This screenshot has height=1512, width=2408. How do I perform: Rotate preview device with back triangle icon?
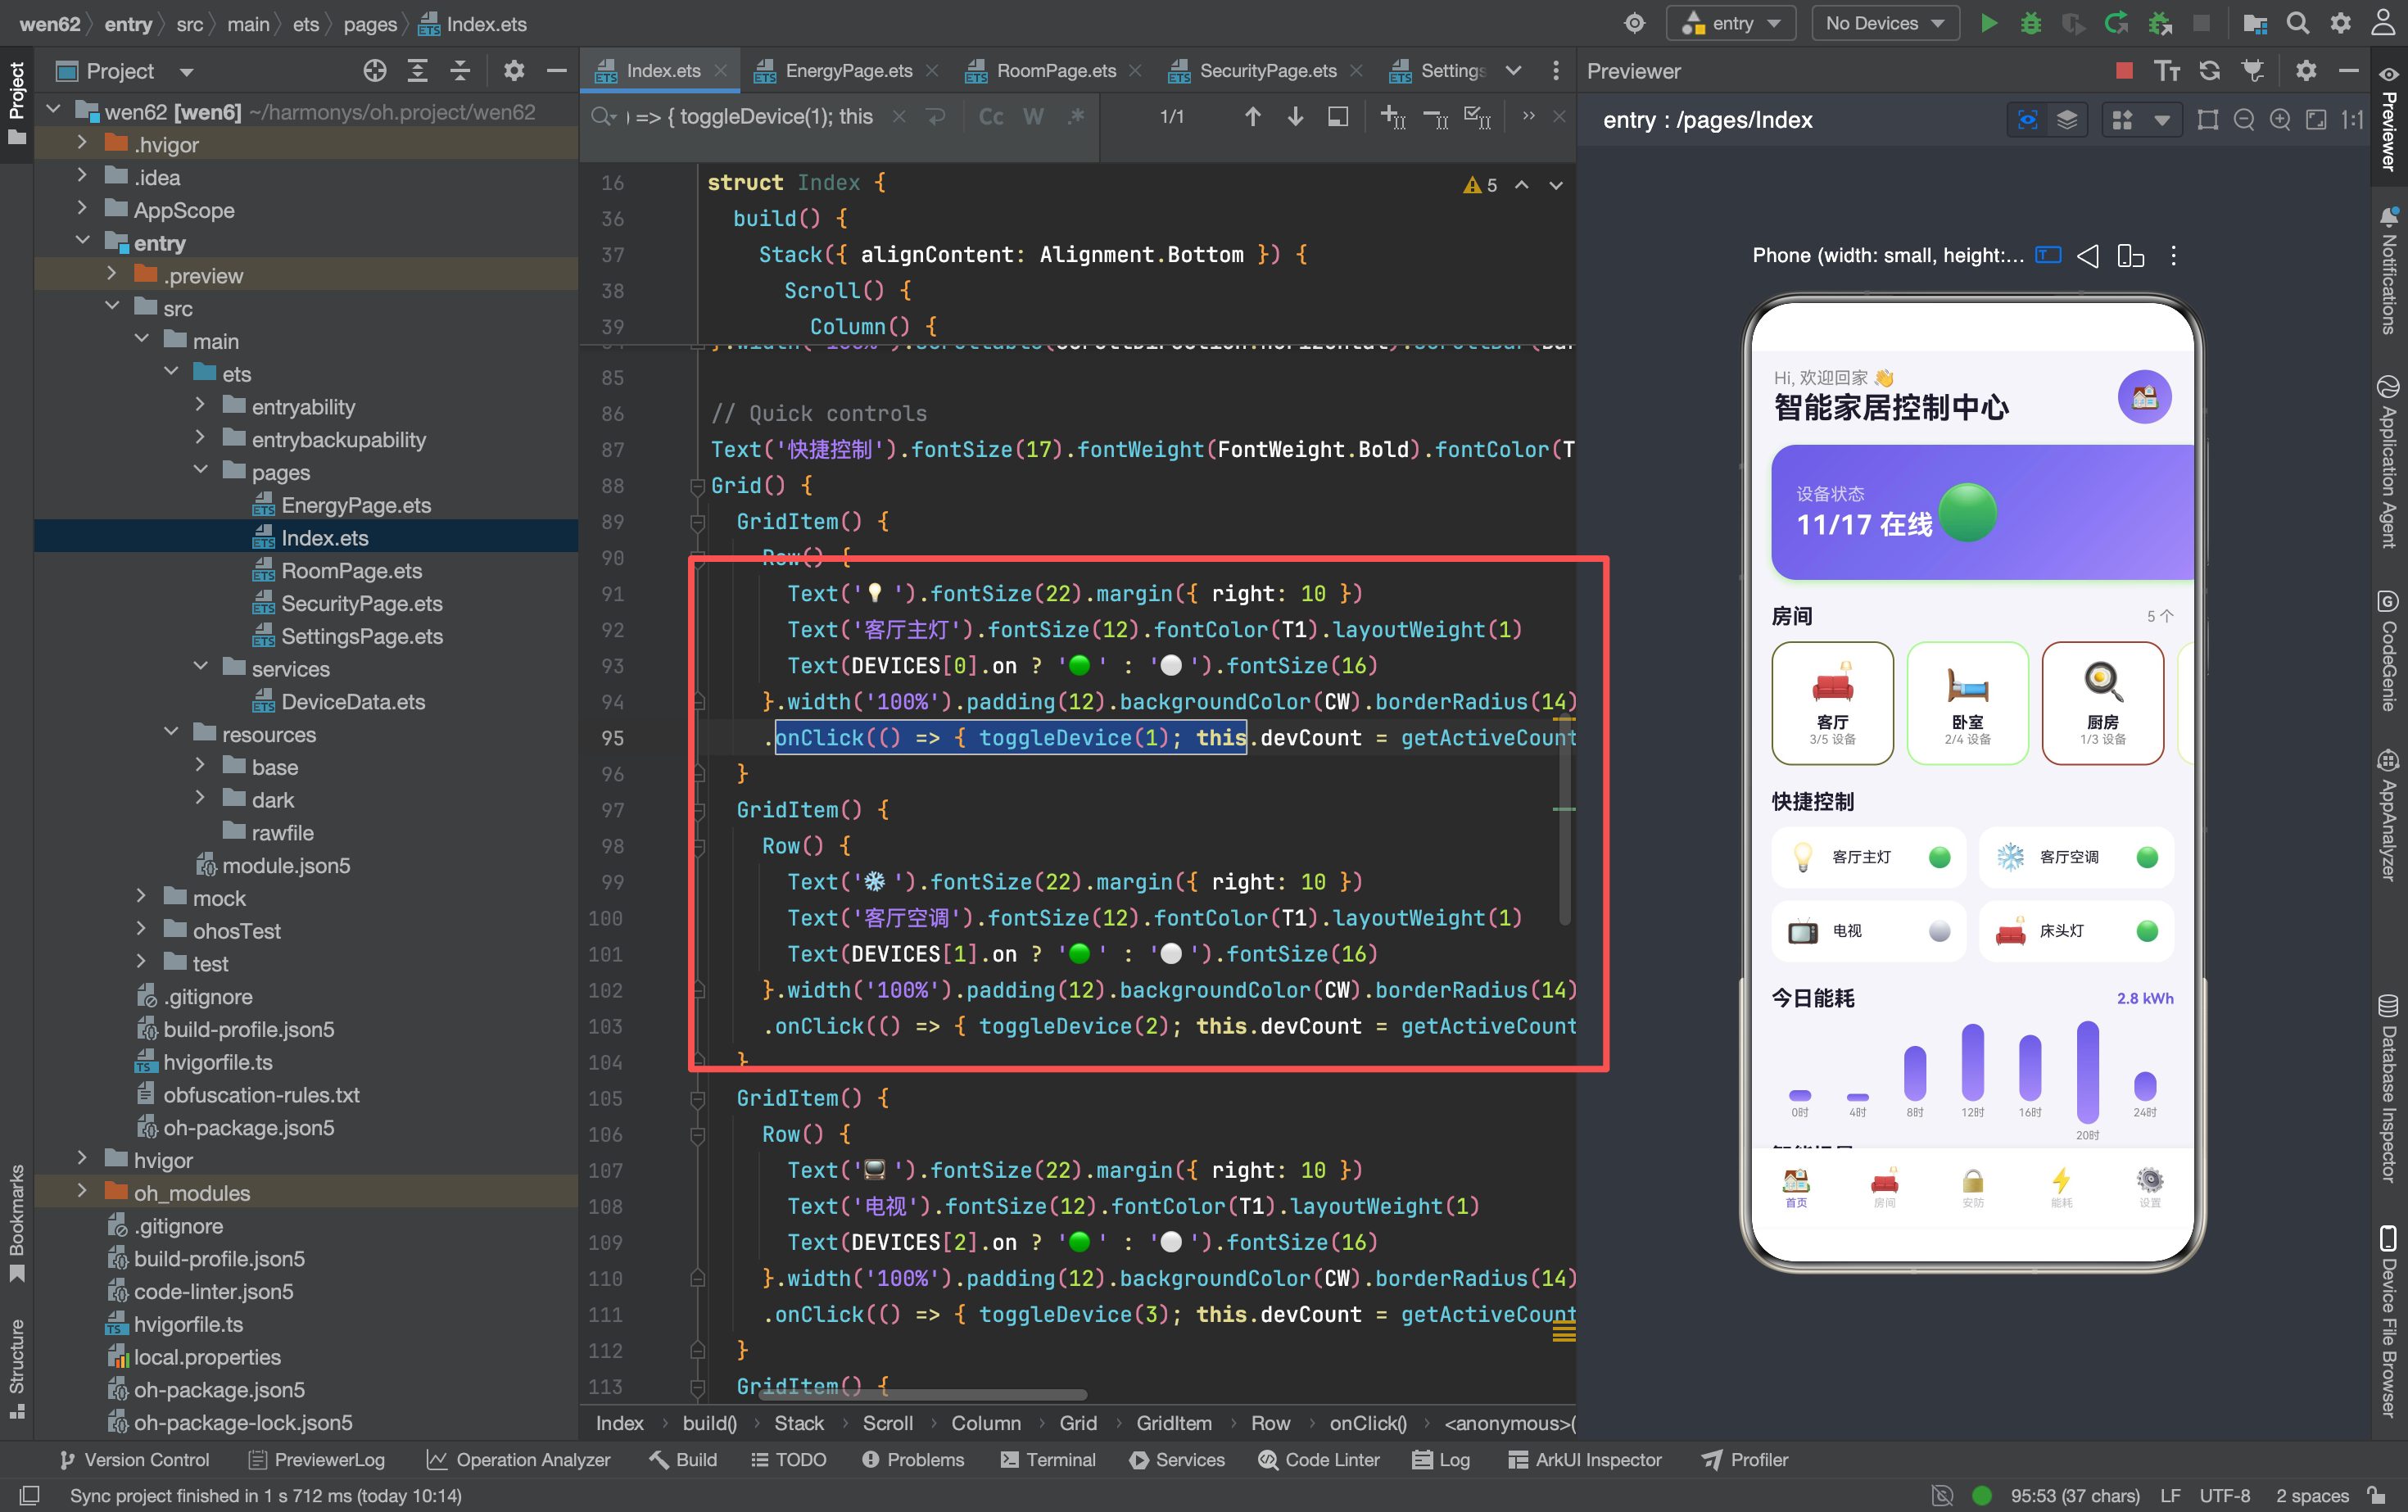click(x=2088, y=256)
